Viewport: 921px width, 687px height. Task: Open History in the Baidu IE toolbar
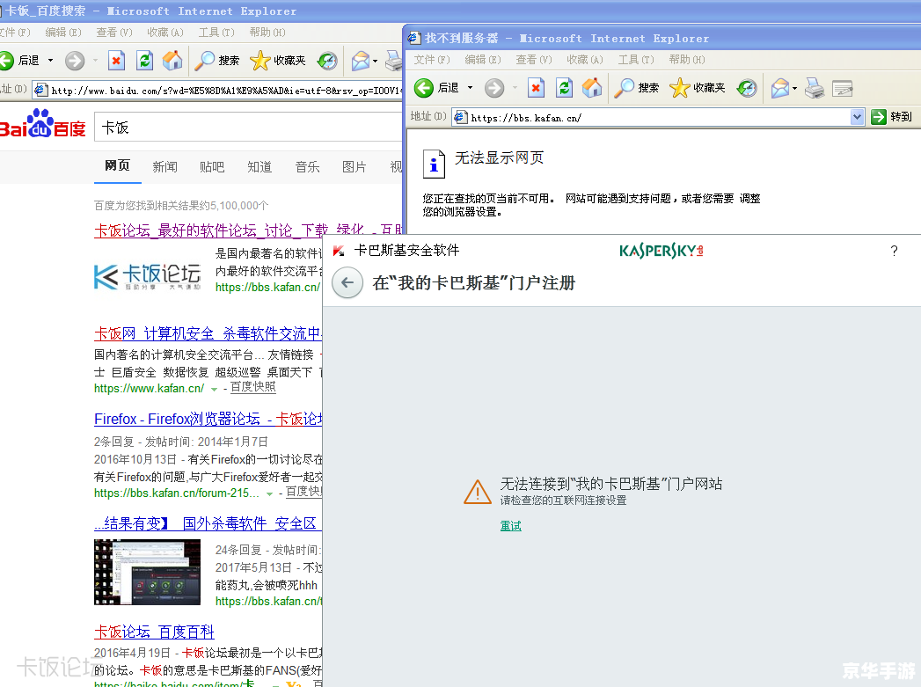[x=327, y=60]
